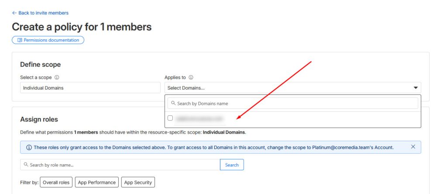Filter roles by App Performance
This screenshot has height=194, width=447.
97,183
